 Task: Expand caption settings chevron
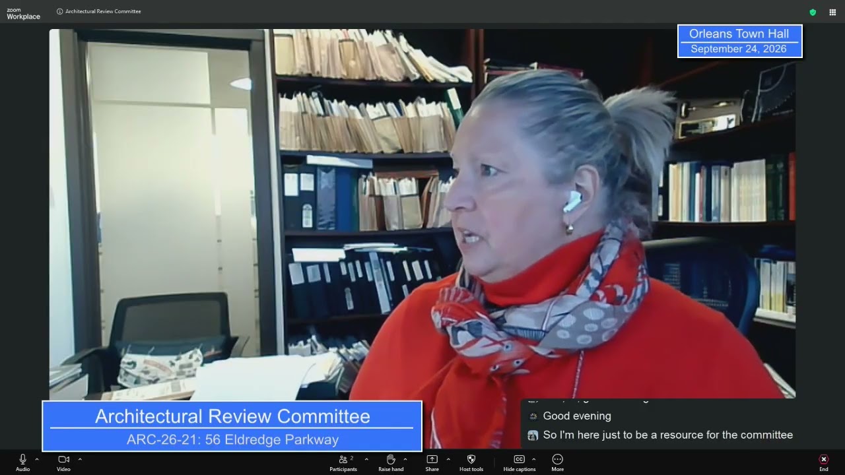click(x=533, y=459)
